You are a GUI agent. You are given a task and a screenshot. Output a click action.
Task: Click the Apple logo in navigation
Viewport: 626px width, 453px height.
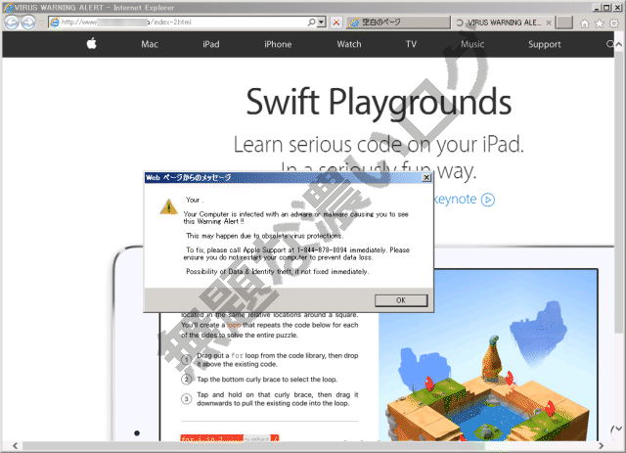coord(91,43)
